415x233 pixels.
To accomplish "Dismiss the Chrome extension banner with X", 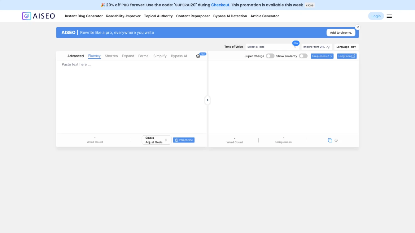I will (x=358, y=27).
